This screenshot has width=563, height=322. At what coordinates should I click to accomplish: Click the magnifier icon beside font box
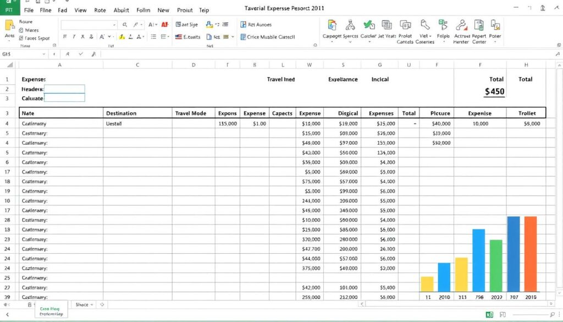(125, 24)
